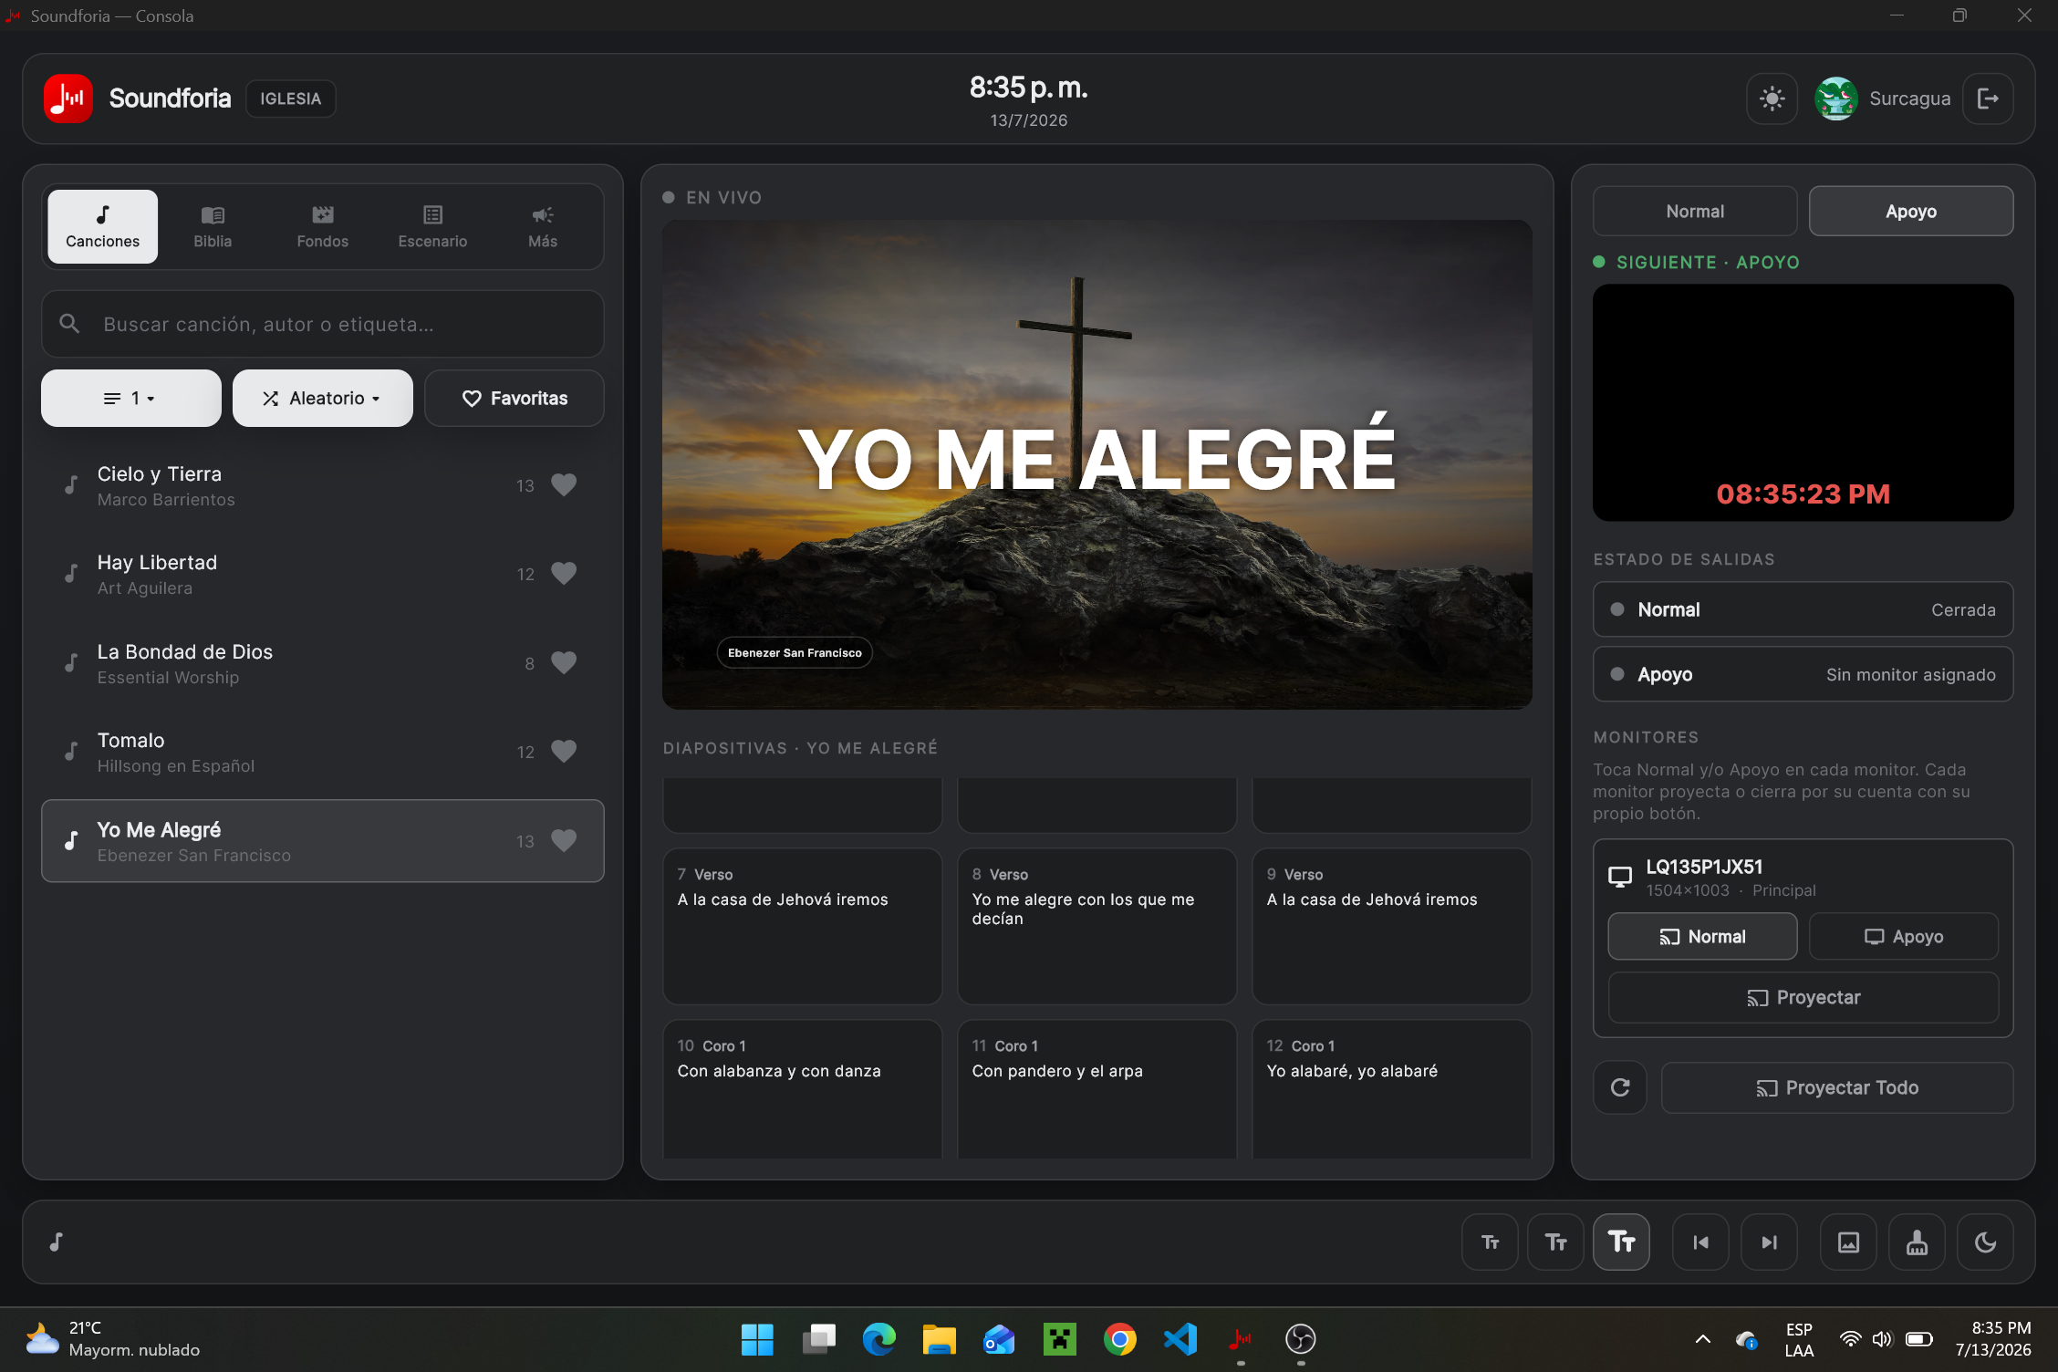Go to the previous slide
The image size is (2058, 1372).
pyautogui.click(x=1700, y=1242)
